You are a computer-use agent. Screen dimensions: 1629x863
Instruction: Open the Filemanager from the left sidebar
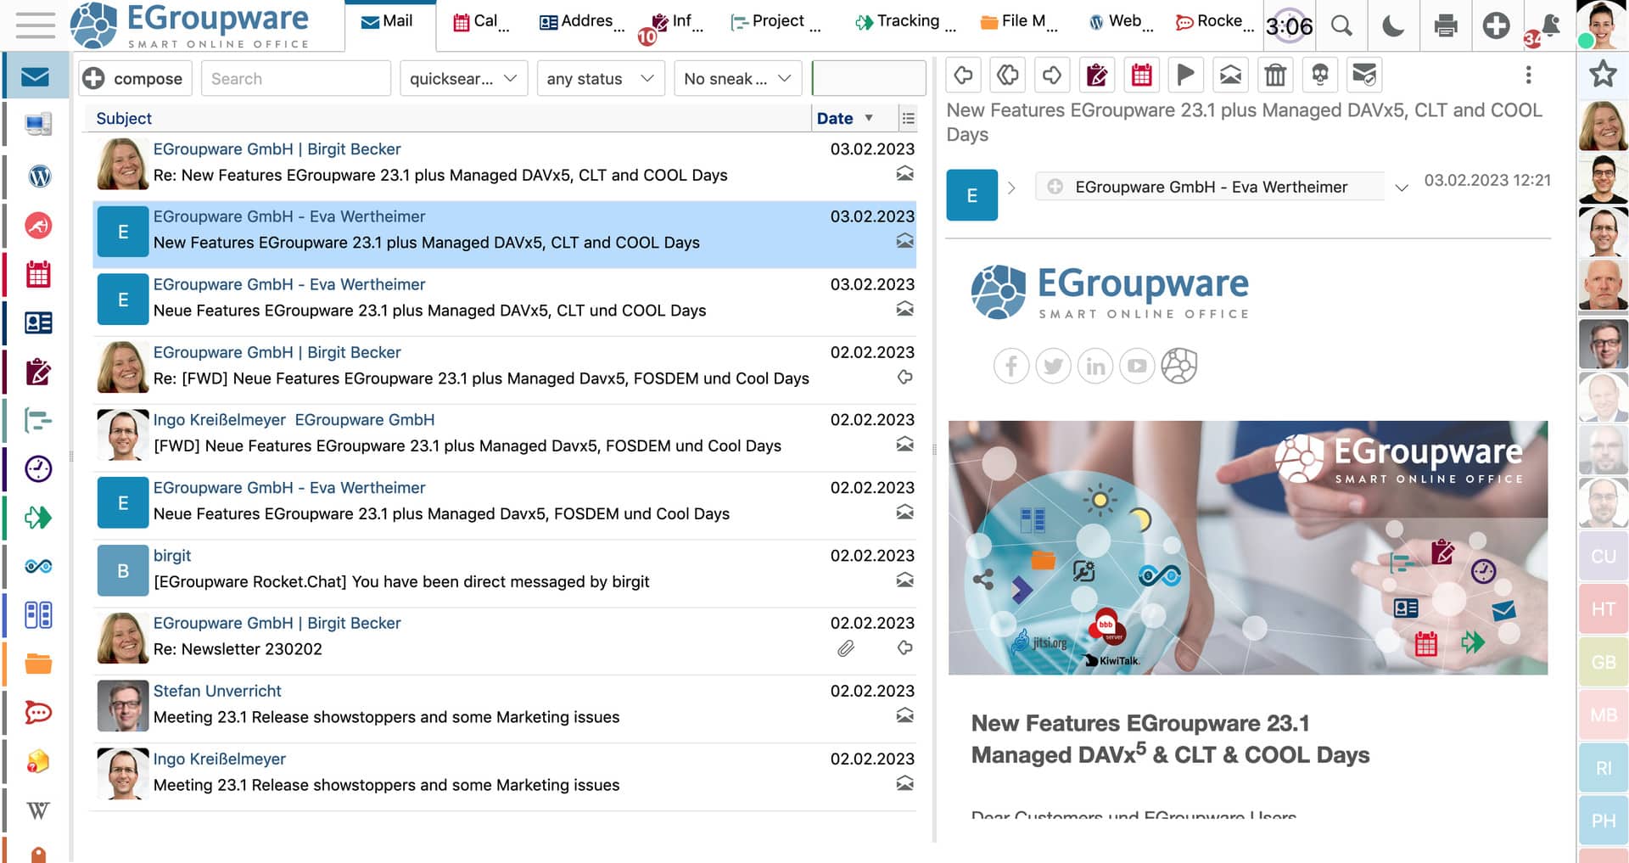36,664
